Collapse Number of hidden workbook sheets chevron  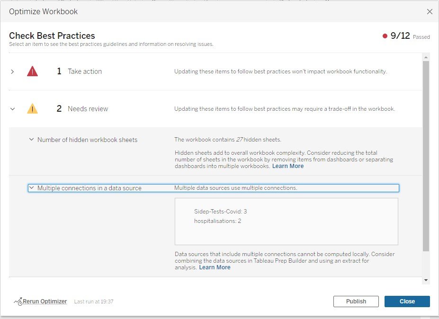click(x=31, y=139)
